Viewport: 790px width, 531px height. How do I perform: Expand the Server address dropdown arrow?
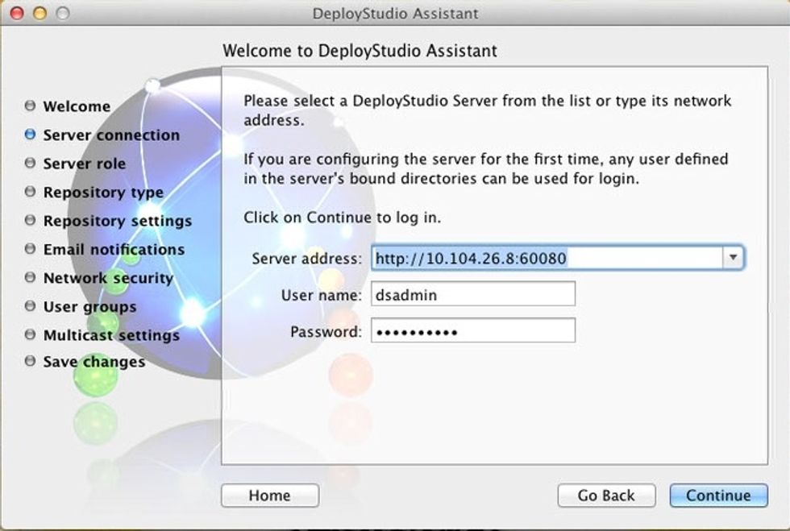(732, 258)
